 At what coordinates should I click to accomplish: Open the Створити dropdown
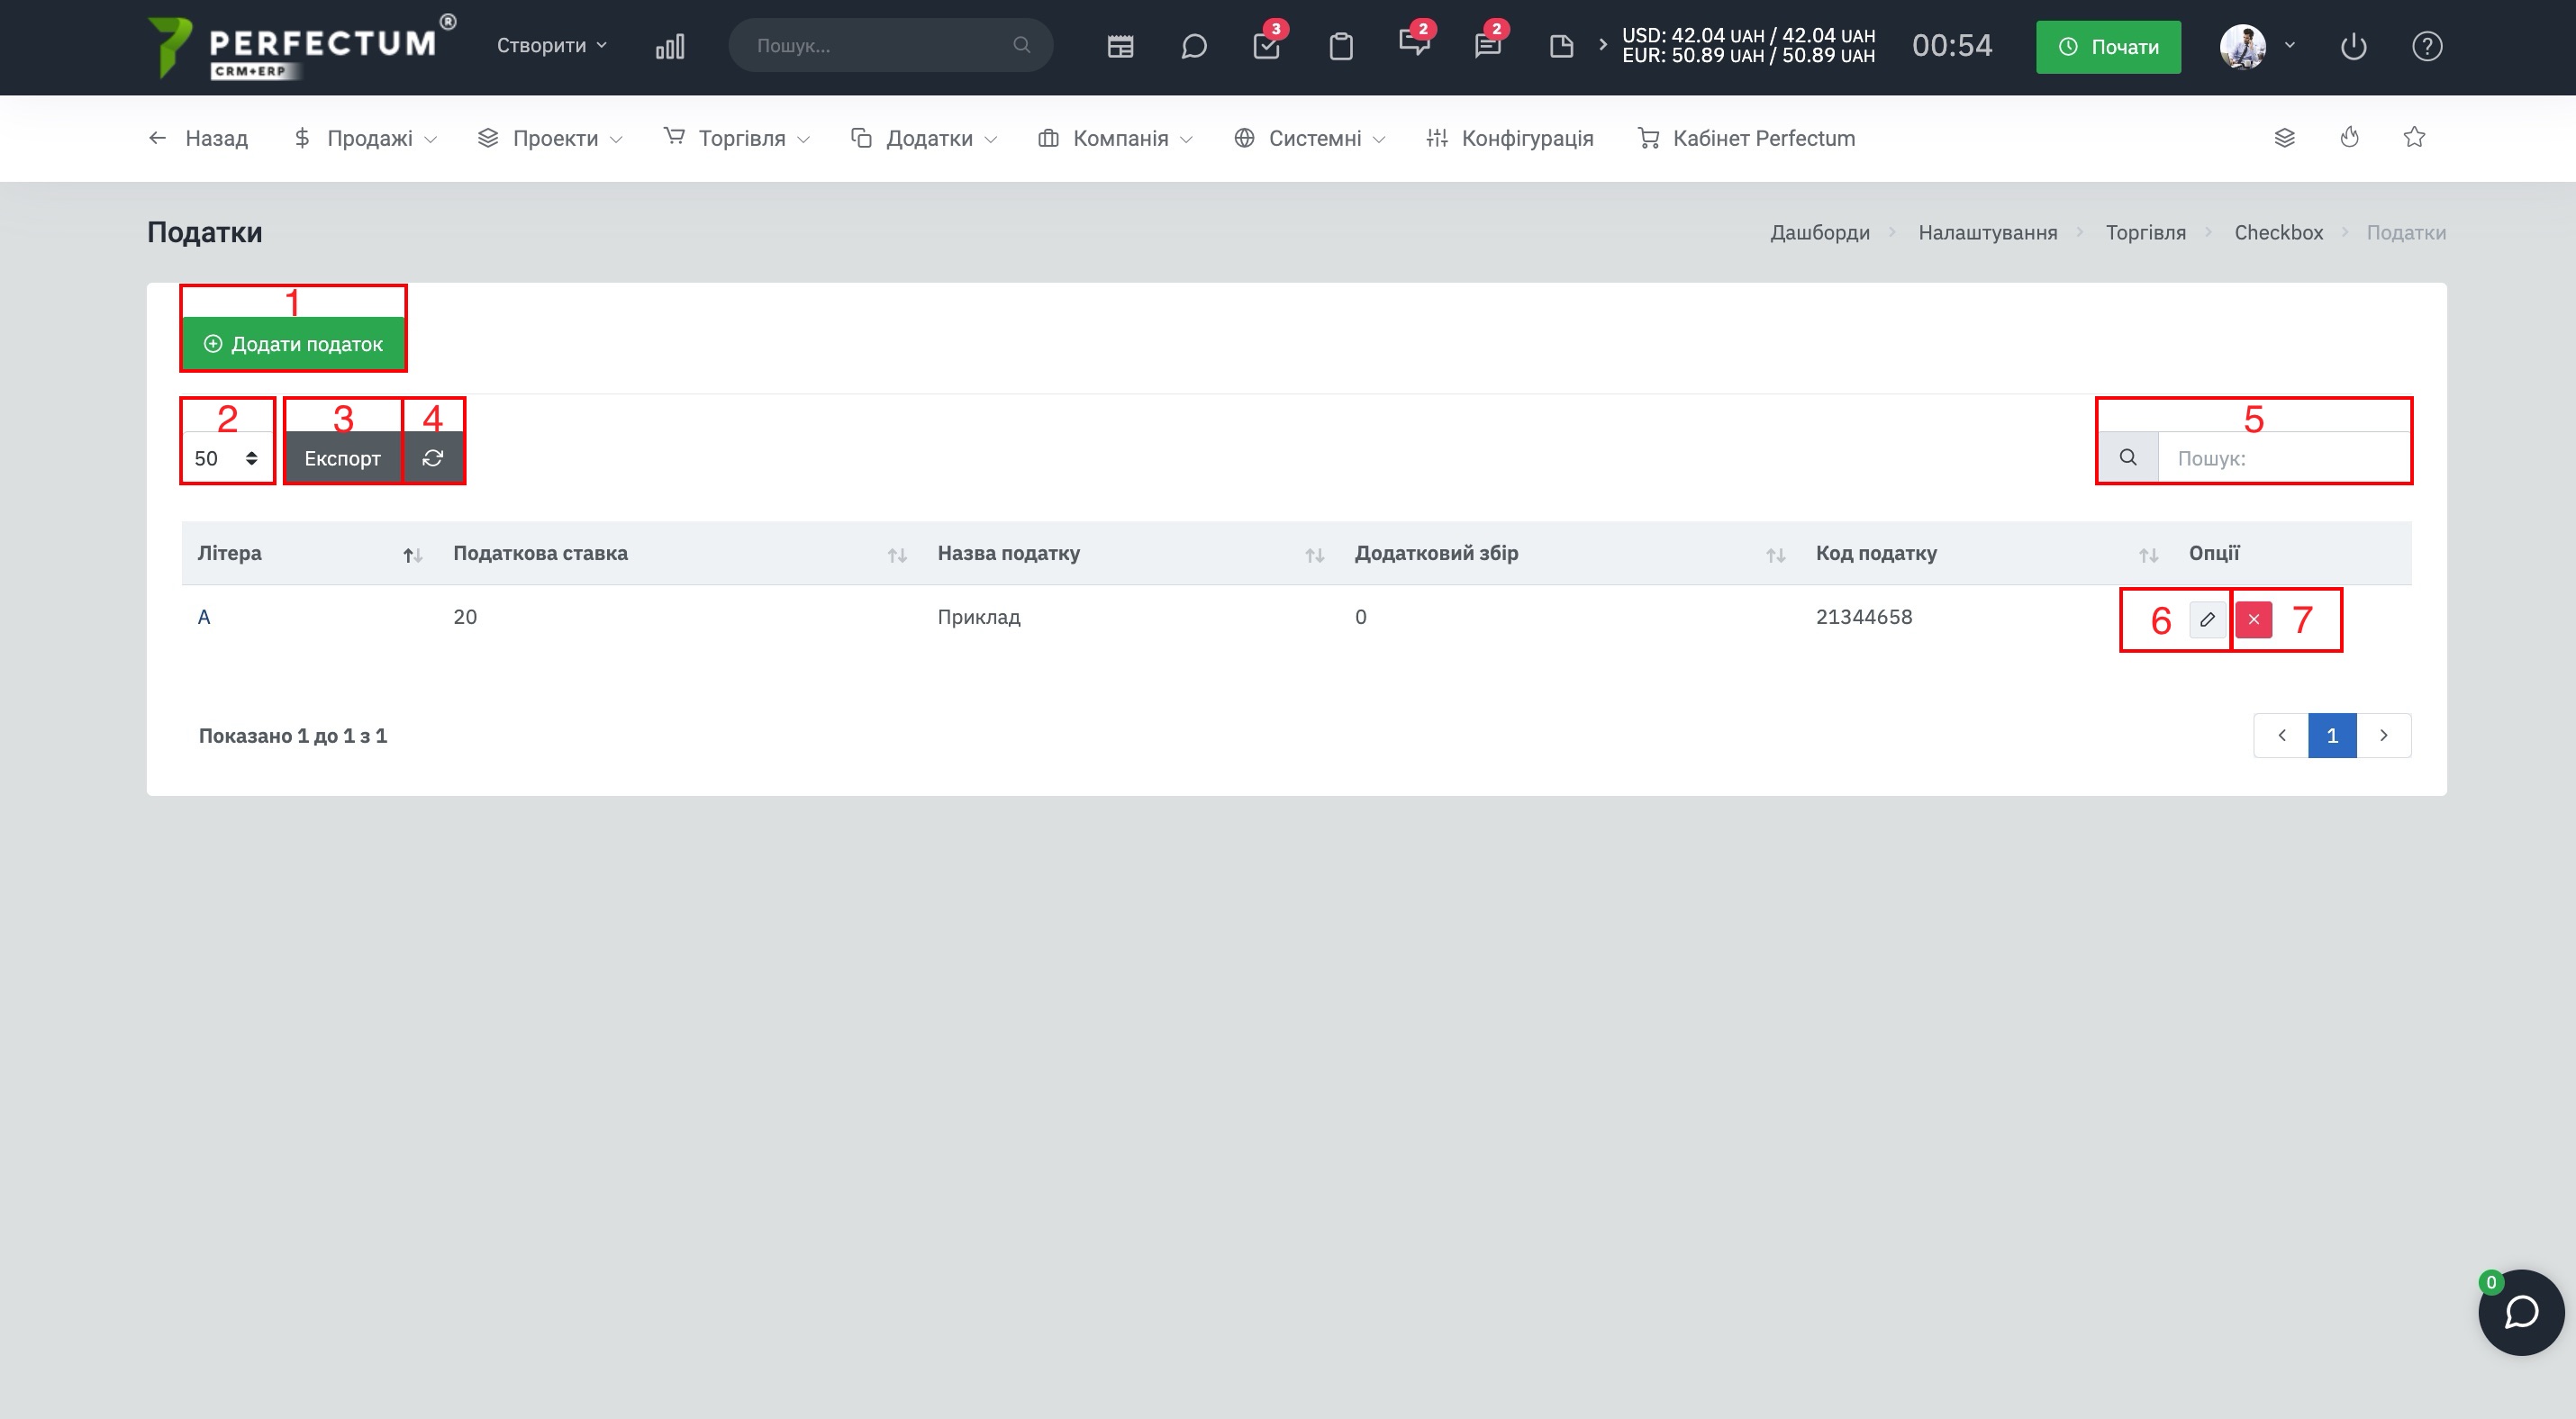click(552, 45)
